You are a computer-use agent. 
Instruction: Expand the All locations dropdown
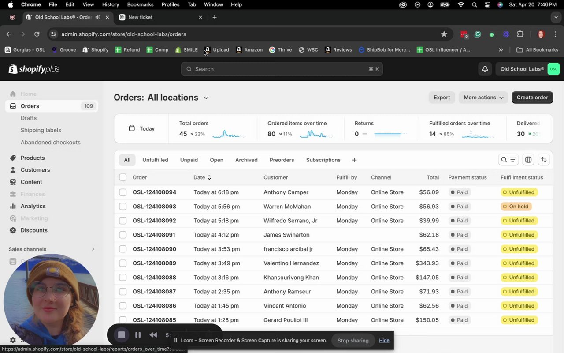click(x=206, y=98)
